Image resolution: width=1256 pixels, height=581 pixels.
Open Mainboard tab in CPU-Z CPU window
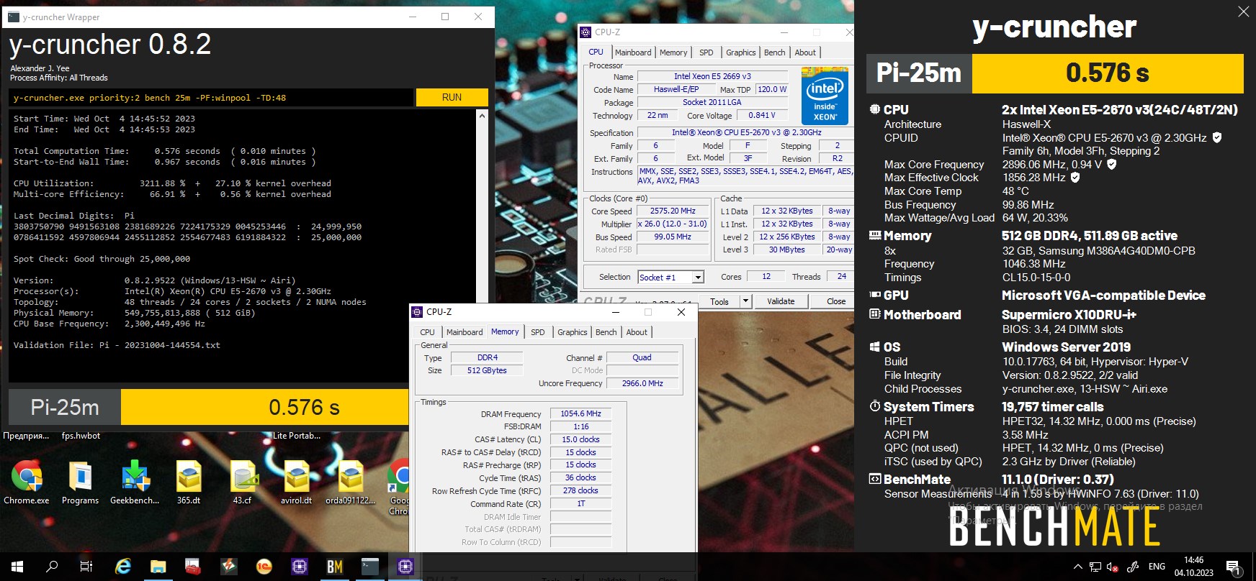633,52
